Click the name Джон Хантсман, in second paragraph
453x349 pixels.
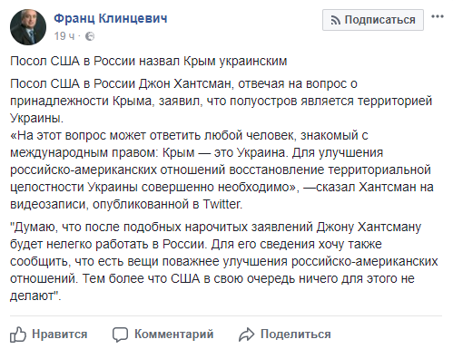point(186,84)
